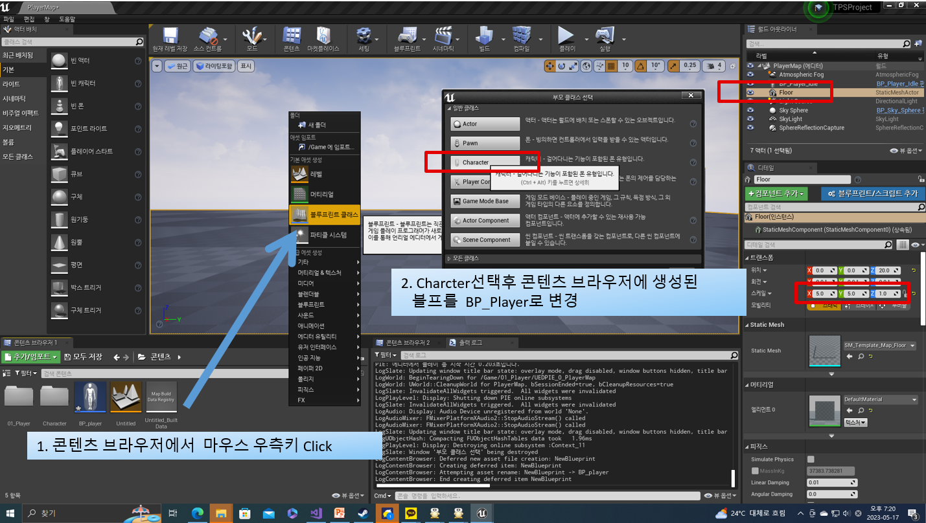Click the rotate gizmo mode icon in viewport
This screenshot has width=926, height=523.
(562, 66)
